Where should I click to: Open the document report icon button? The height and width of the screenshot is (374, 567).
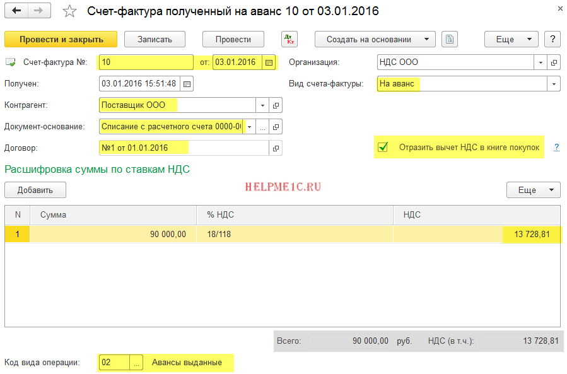449,39
